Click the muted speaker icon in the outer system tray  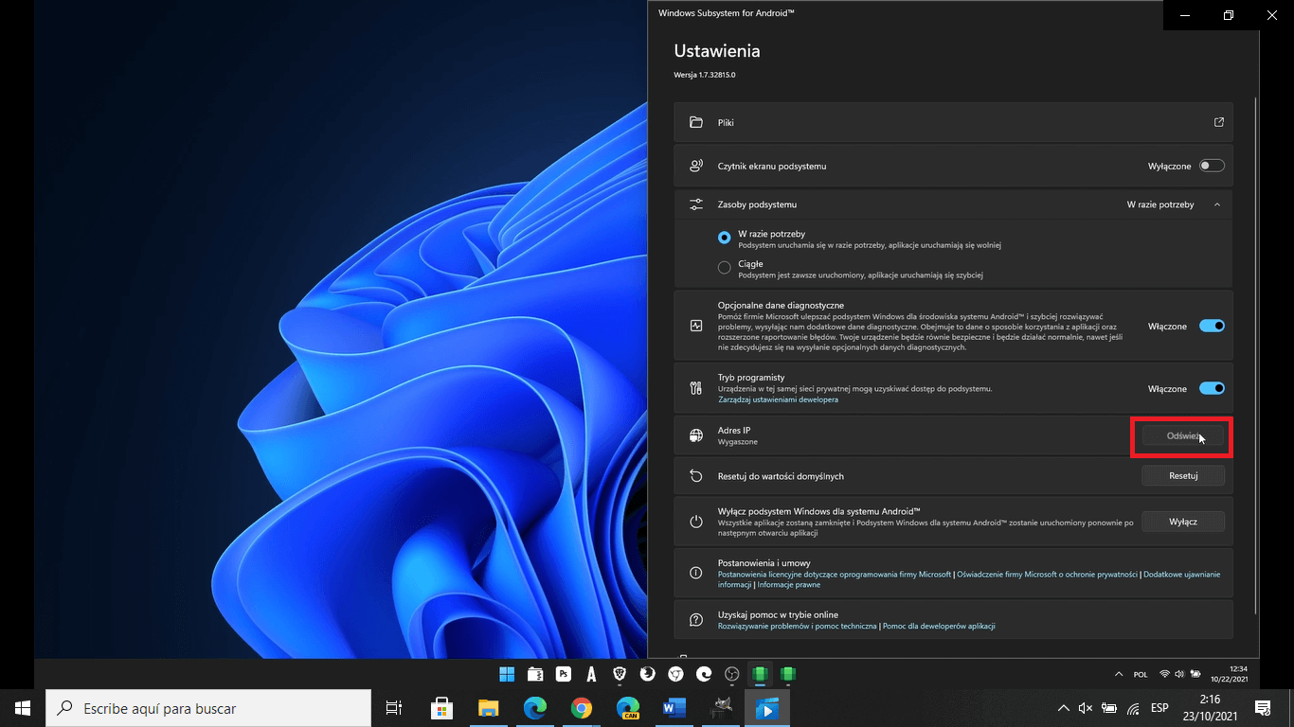(x=1086, y=708)
